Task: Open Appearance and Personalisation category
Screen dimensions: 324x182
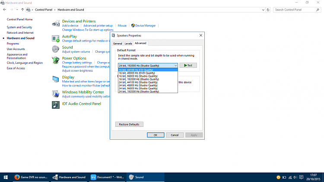Action: click(17, 56)
